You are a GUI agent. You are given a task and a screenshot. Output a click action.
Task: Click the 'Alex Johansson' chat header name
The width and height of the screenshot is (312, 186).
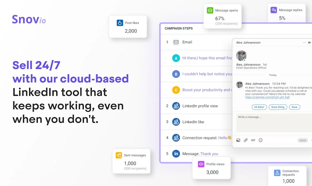(248, 42)
